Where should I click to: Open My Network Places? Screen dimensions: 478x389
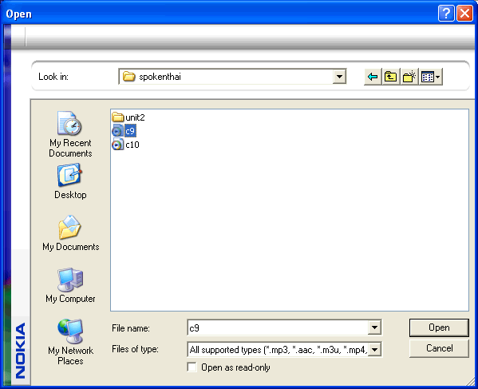[x=70, y=342]
